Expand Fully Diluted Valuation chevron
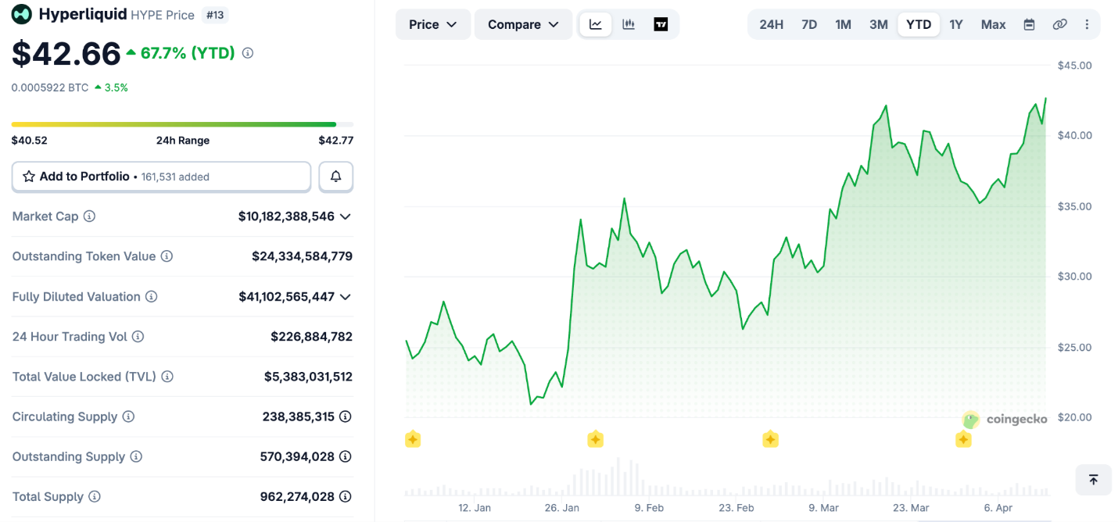Image resolution: width=1118 pixels, height=522 pixels. (345, 297)
